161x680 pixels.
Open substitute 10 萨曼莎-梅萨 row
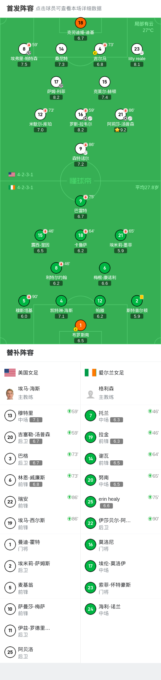40,609
